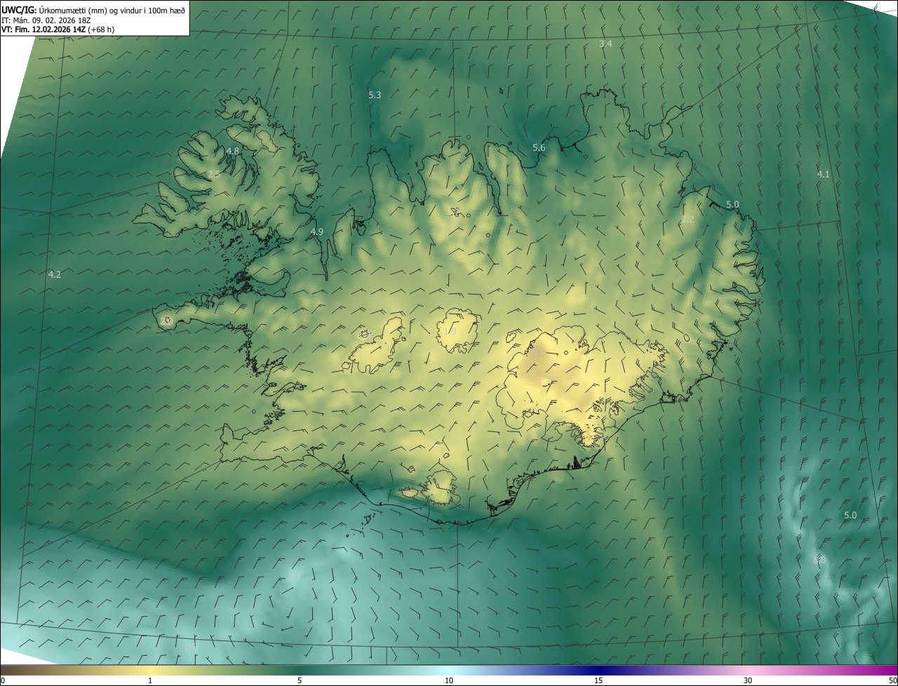The height and width of the screenshot is (686, 898).
Task: Click the UWC/IG Úrkomumætti map title
Action: pos(93,9)
